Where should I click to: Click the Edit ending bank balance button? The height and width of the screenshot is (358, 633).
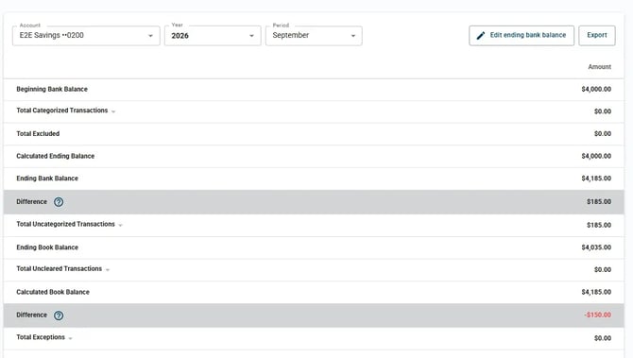[522, 36]
